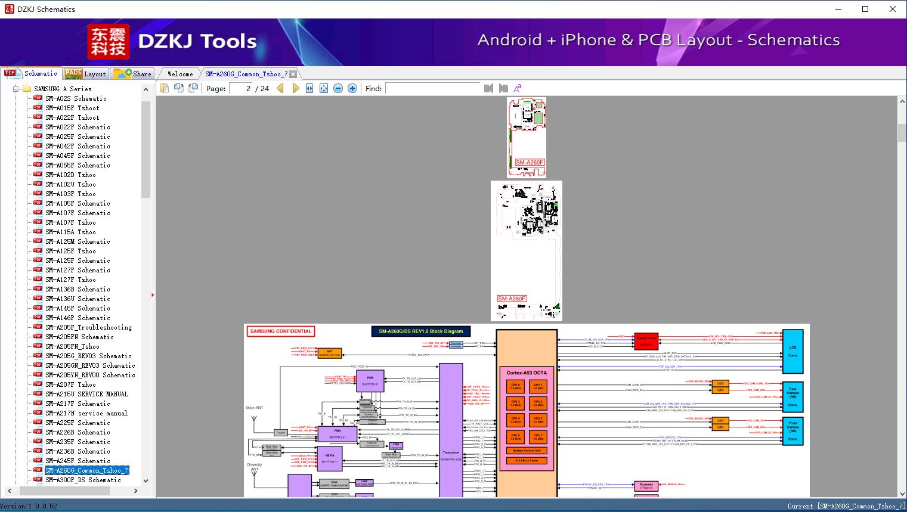907x512 pixels.
Task: Click the fit-width icon
Action: (x=309, y=88)
